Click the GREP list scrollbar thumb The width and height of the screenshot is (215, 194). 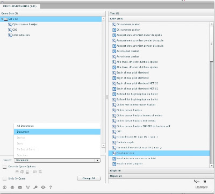(x=211, y=44)
